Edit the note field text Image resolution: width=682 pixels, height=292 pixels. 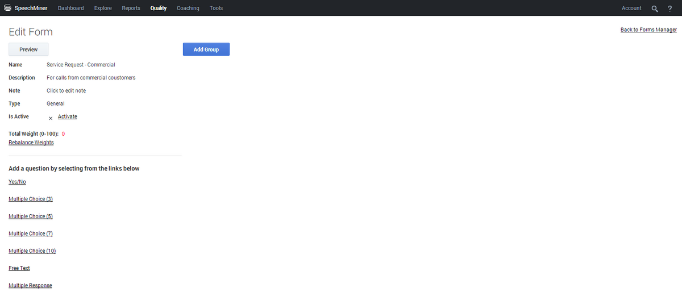(66, 91)
